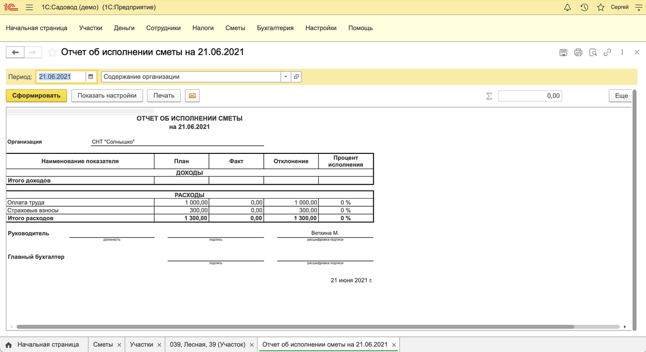Click the Содержание организации field
This screenshot has width=646, height=352.
tap(191, 77)
